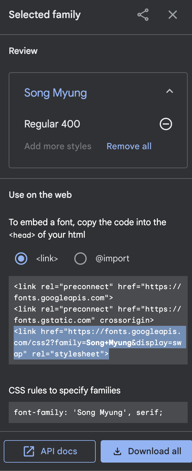
Task: Click the external link icon in API docs
Action: [x=29, y=451]
